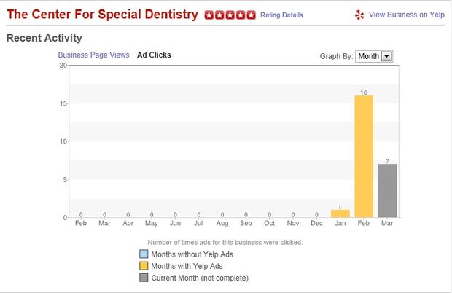Click the Current Month (not complete) legend label
The width and height of the screenshot is (452, 293).
(200, 278)
